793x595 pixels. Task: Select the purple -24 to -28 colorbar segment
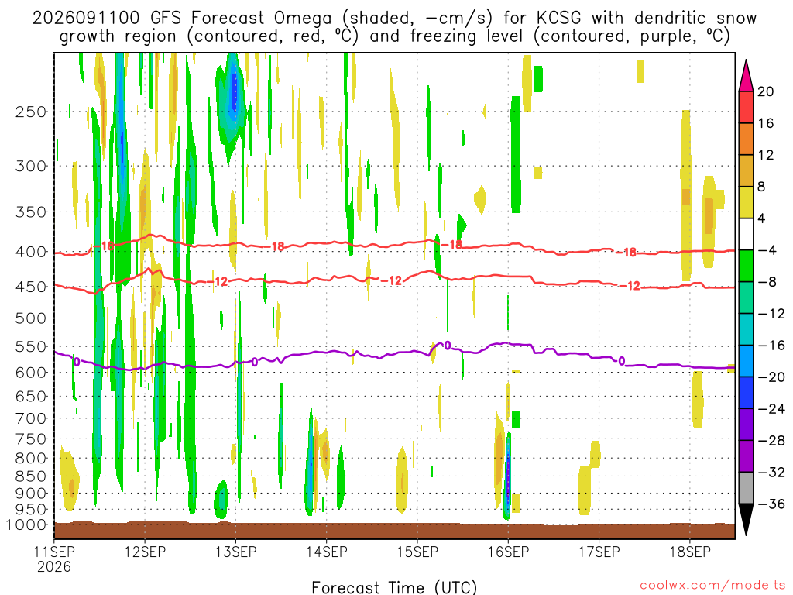[x=746, y=425]
